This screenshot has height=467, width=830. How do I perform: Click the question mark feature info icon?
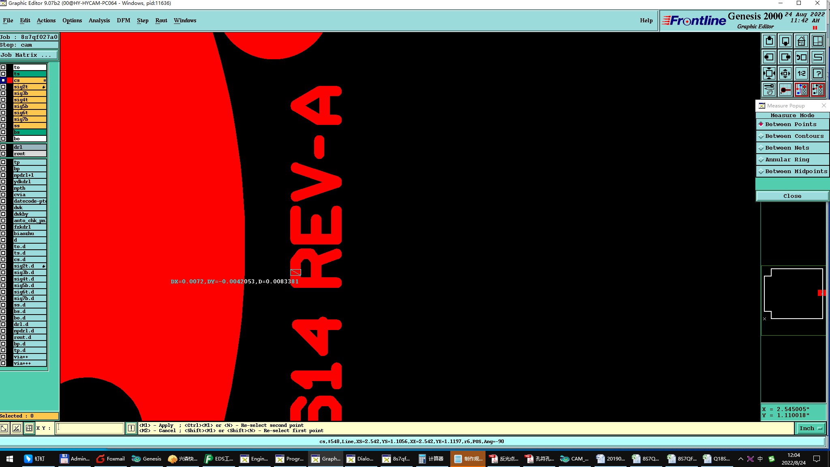coord(818,73)
